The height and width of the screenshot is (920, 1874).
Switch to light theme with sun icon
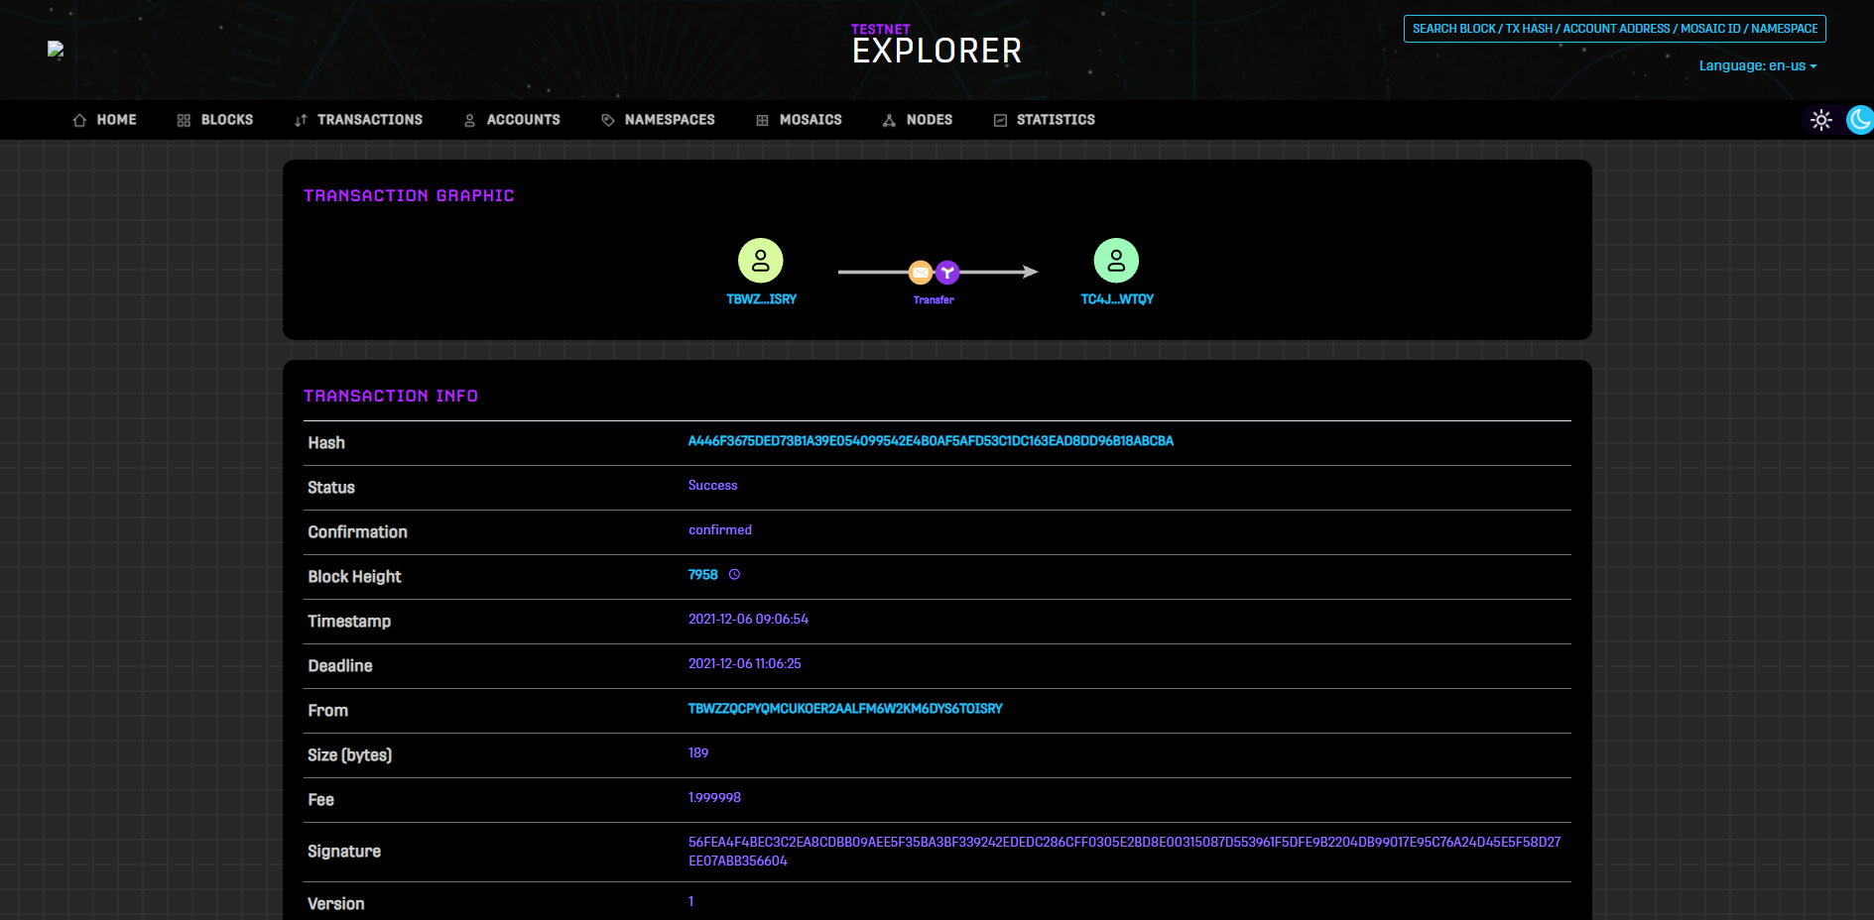[1821, 120]
